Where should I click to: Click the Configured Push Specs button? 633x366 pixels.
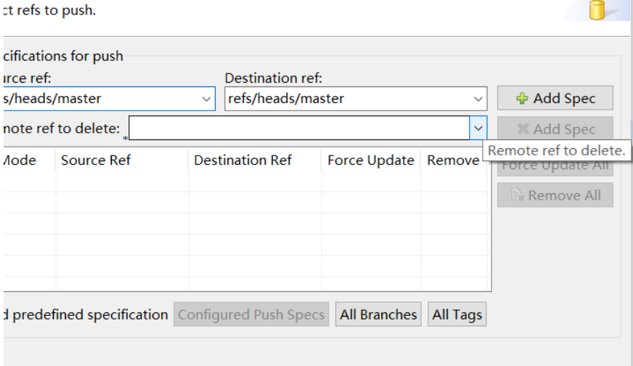pyautogui.click(x=251, y=314)
